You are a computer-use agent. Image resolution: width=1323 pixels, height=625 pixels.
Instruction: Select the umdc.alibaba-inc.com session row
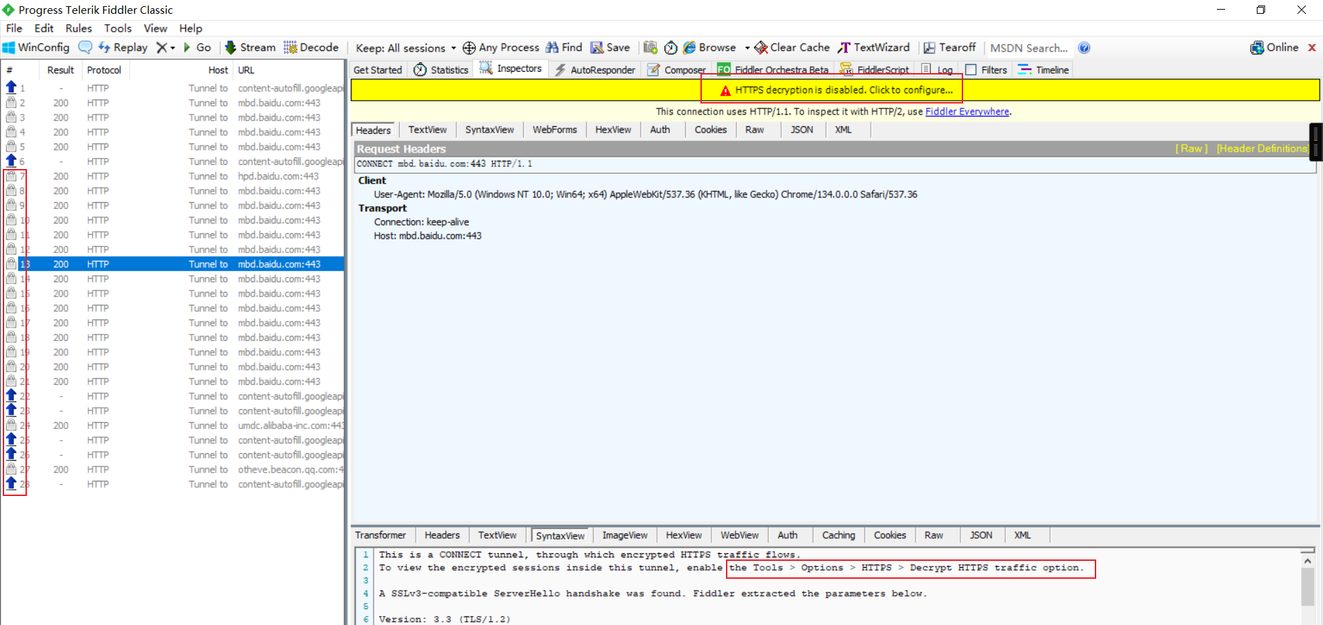(x=172, y=426)
